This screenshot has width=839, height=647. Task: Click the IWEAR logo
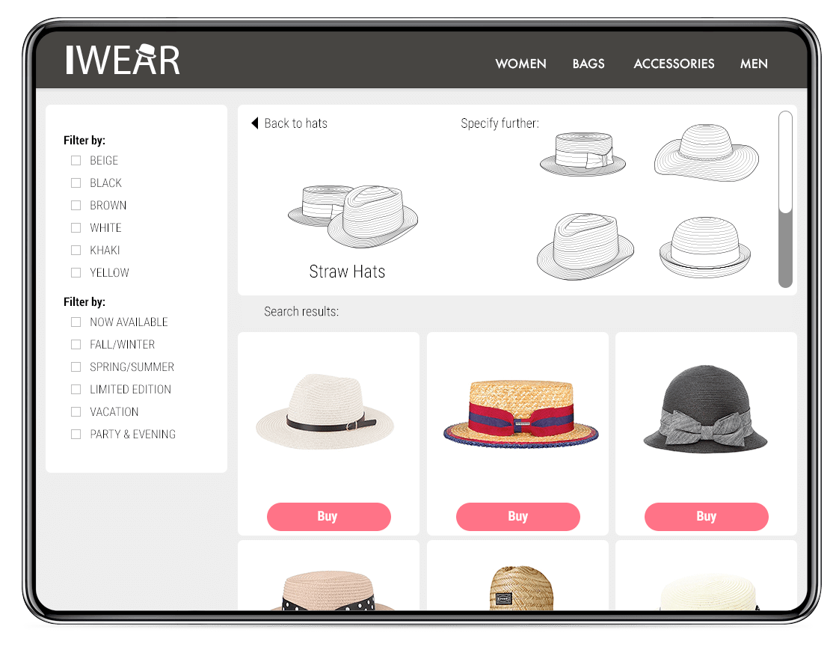tap(123, 60)
